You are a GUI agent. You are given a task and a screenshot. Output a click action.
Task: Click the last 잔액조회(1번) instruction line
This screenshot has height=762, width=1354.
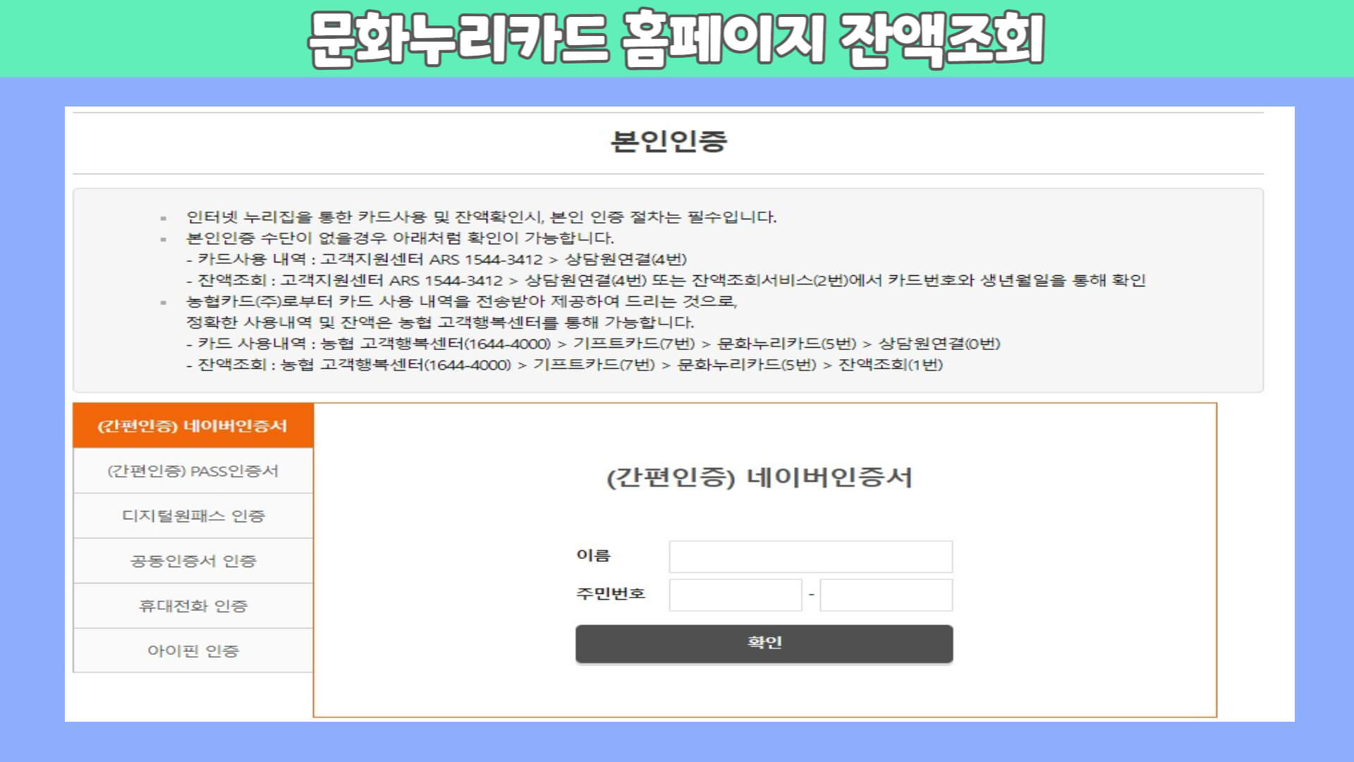pyautogui.click(x=564, y=365)
